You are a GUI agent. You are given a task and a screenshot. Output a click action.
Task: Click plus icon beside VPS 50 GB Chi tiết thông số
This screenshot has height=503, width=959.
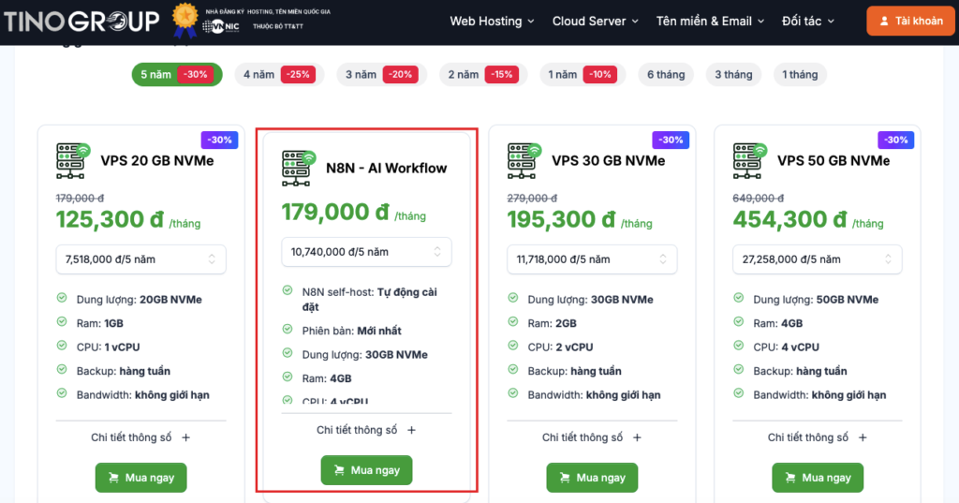pos(863,437)
